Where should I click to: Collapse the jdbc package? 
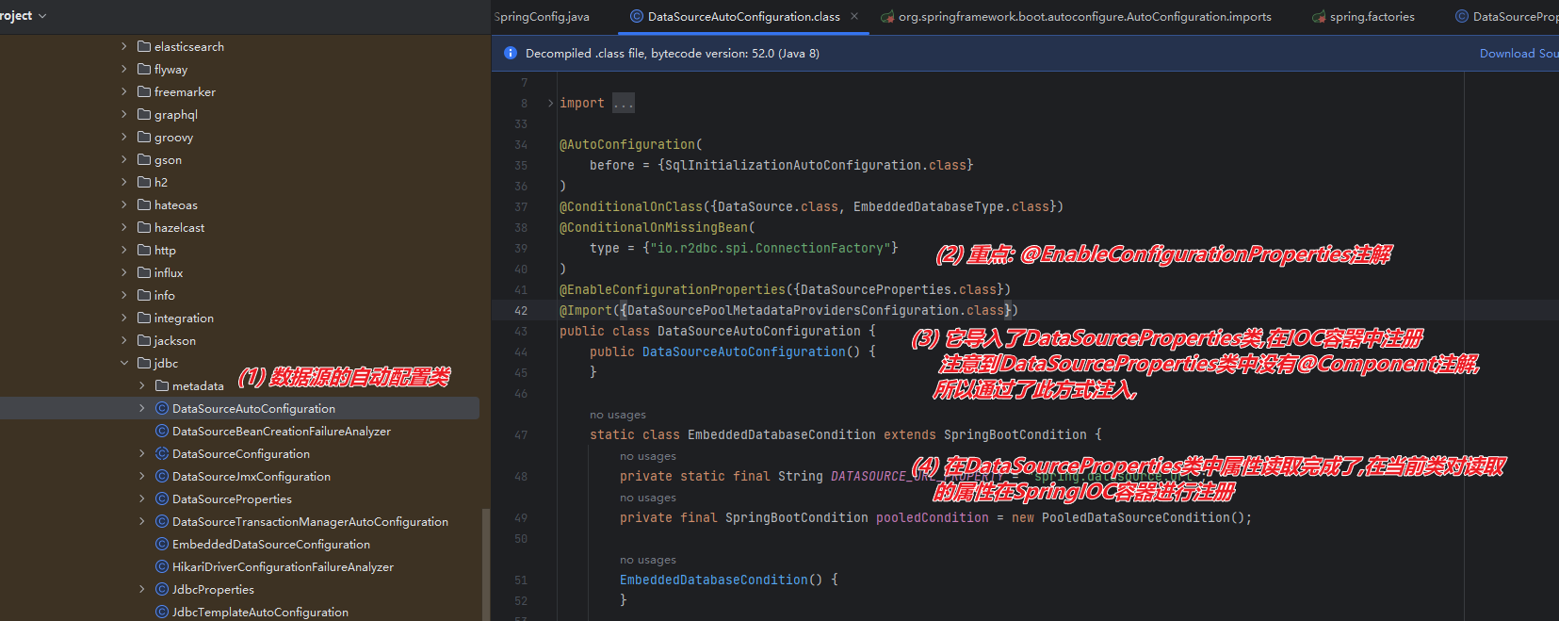point(124,363)
